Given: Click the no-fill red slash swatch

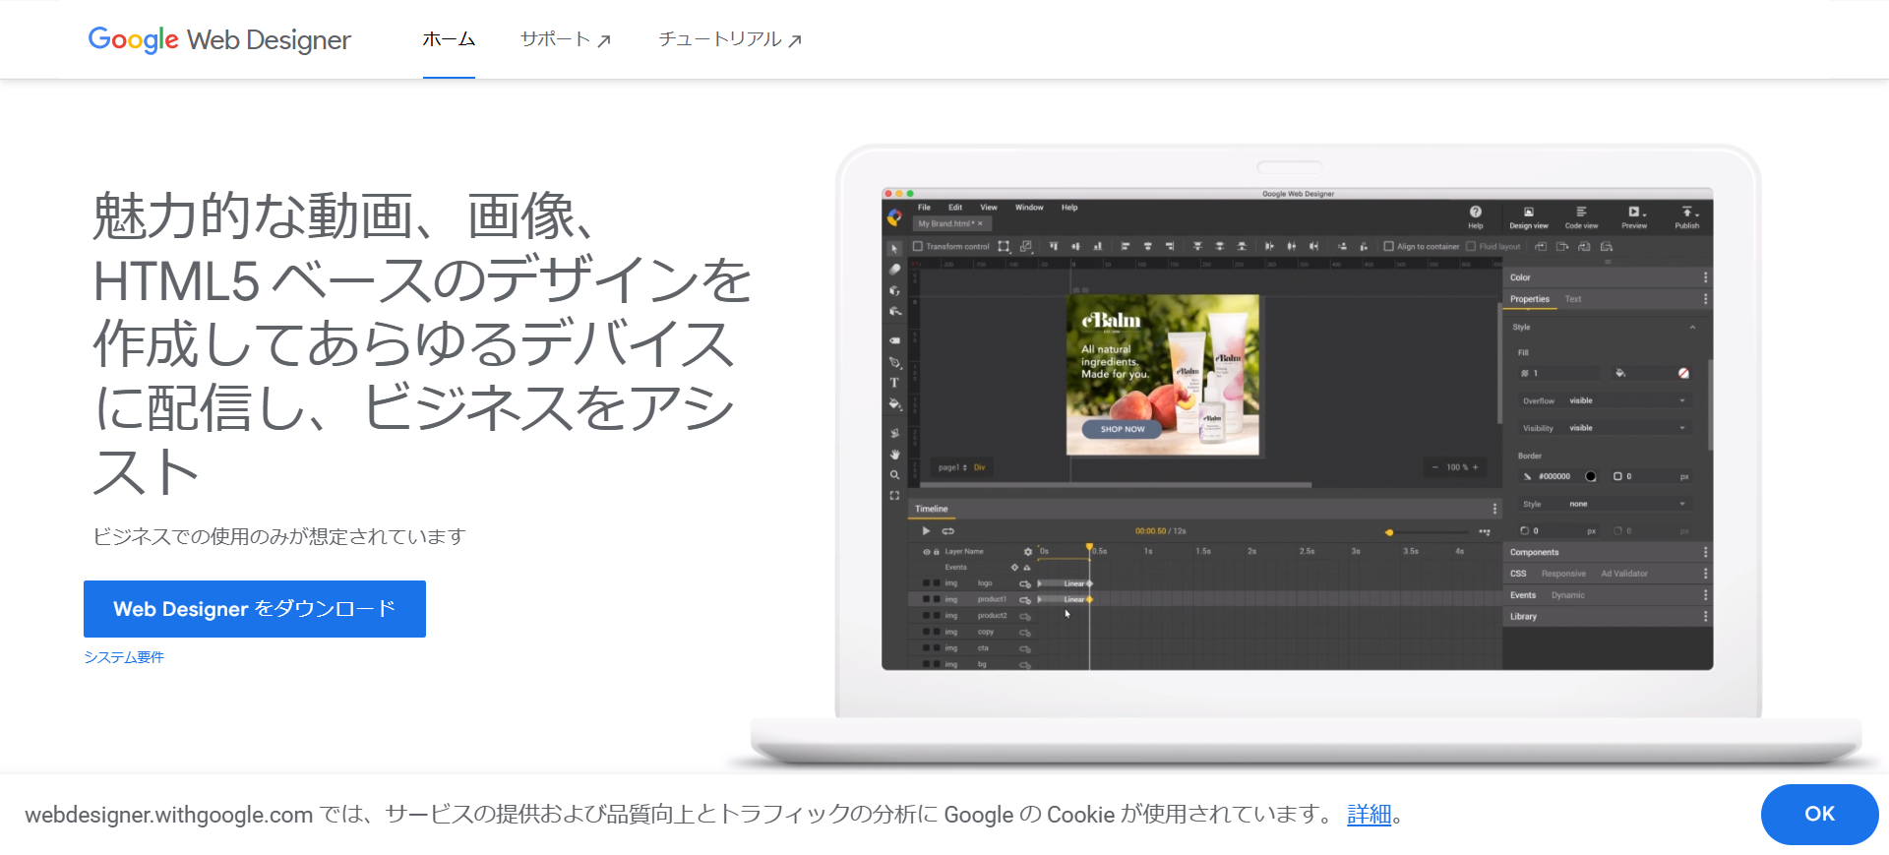Looking at the screenshot, I should [x=1683, y=373].
